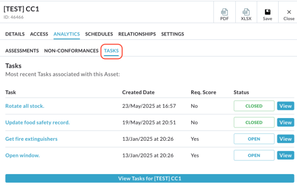This screenshot has height=185, width=297.
Task: Open 'Get fire extinguishers' task link
Action: 31,139
